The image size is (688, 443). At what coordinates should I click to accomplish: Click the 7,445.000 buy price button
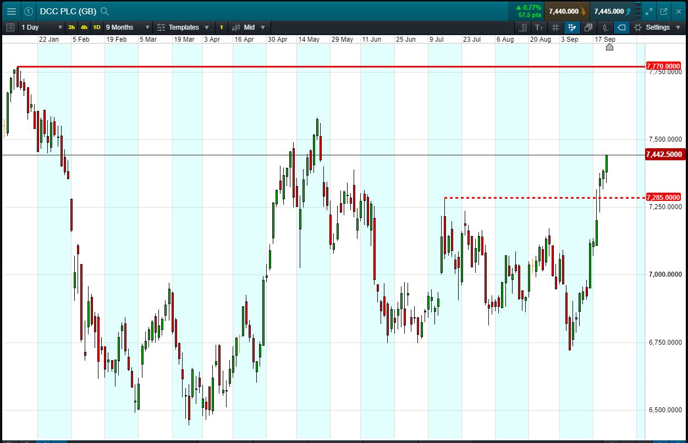(x=612, y=11)
